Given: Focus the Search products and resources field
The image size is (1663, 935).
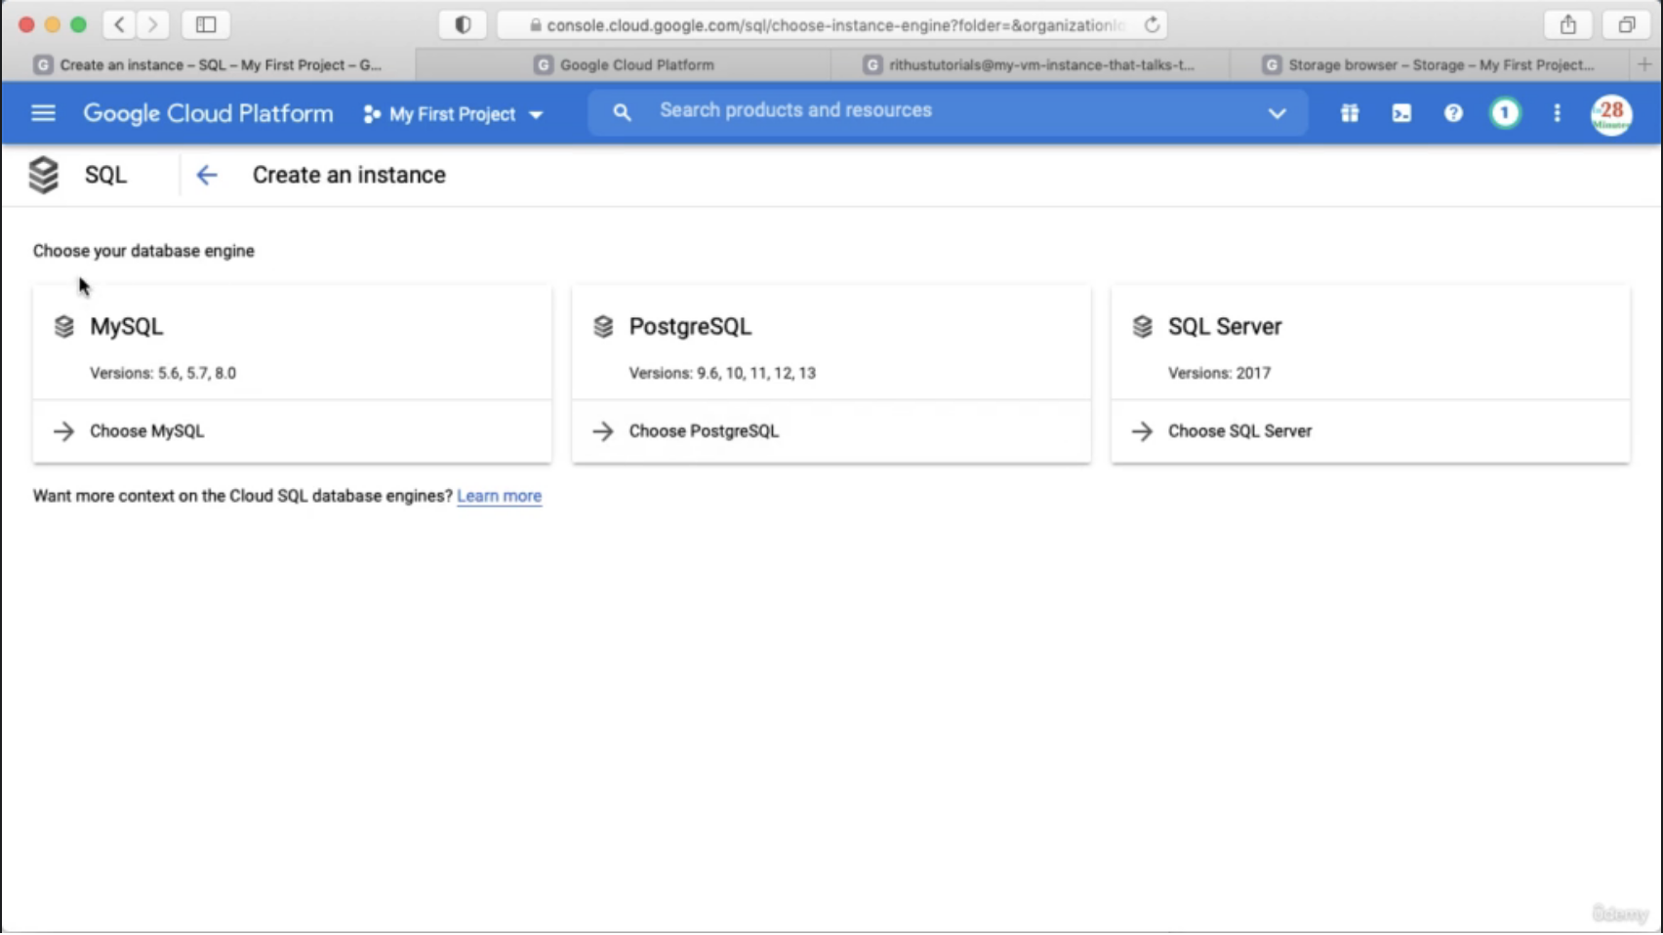Looking at the screenshot, I should tap(947, 111).
